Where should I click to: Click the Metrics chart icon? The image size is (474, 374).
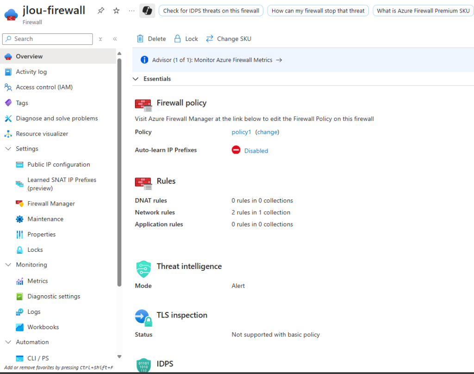tap(19, 281)
